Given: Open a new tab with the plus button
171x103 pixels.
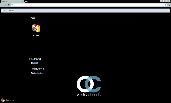Looking at the screenshot, I should point(26,2).
